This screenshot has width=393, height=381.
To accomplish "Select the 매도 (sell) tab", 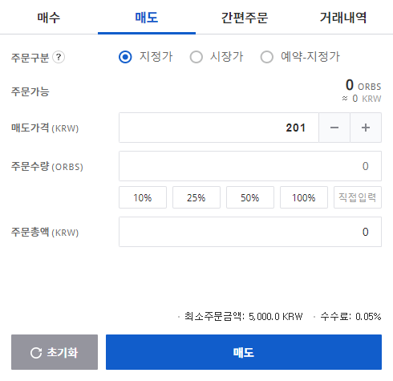I will (x=147, y=18).
